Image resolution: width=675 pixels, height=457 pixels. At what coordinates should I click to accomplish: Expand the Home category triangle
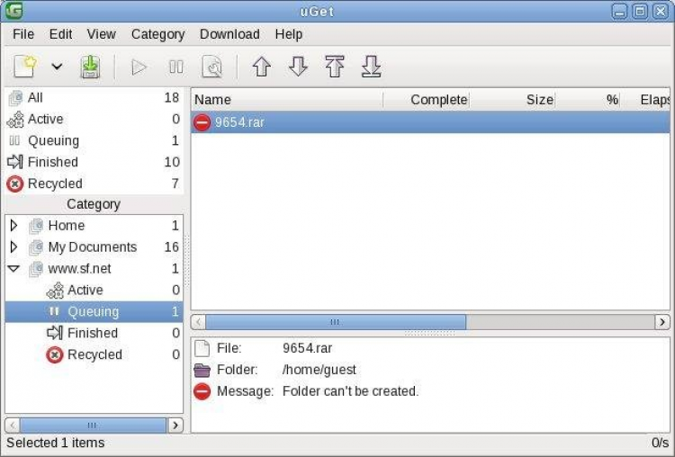tap(13, 226)
